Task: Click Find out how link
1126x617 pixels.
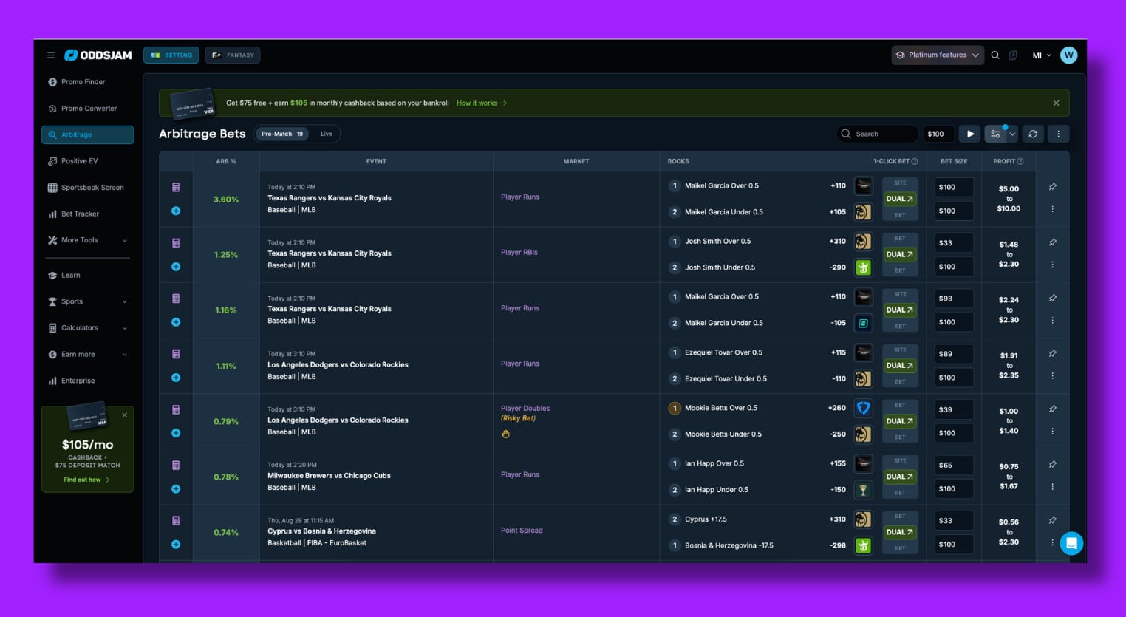Action: 86,480
